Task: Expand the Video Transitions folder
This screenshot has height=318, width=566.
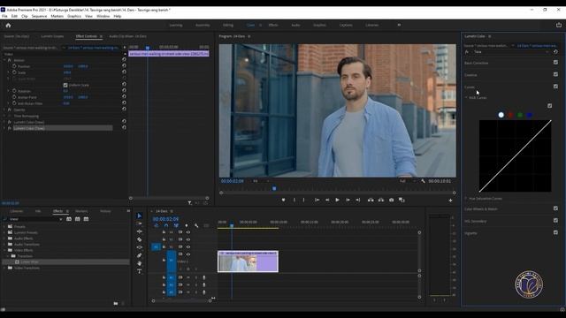Action: click(4, 268)
